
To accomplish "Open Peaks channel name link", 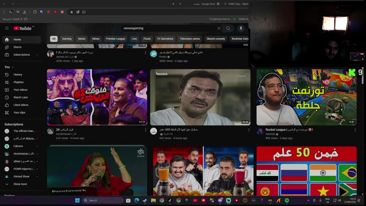I will tap(163, 57).
